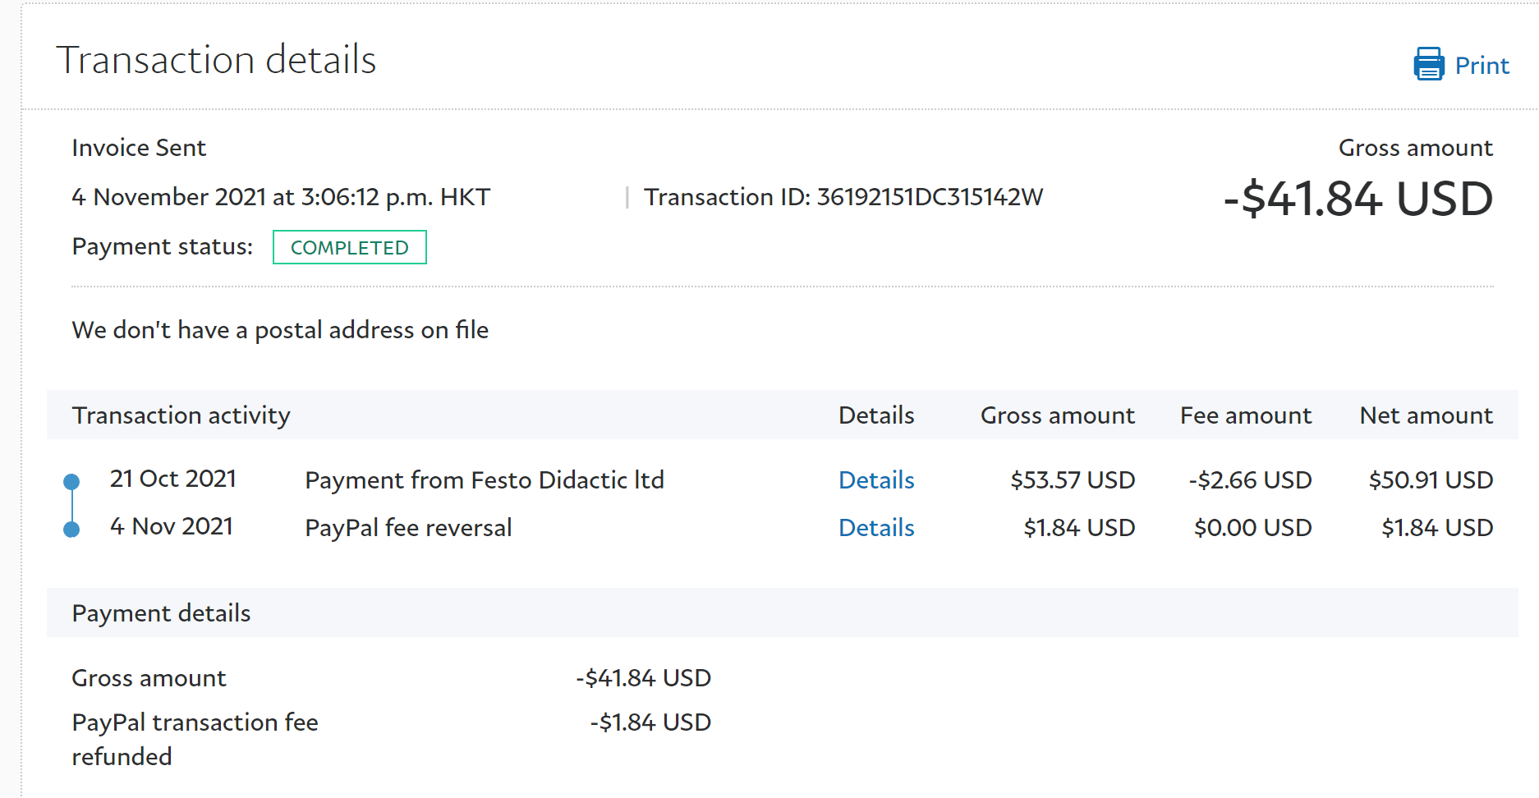Select the 21 Oct 2021 timeline dot
Image resolution: width=1539 pixels, height=798 pixels.
coord(71,482)
